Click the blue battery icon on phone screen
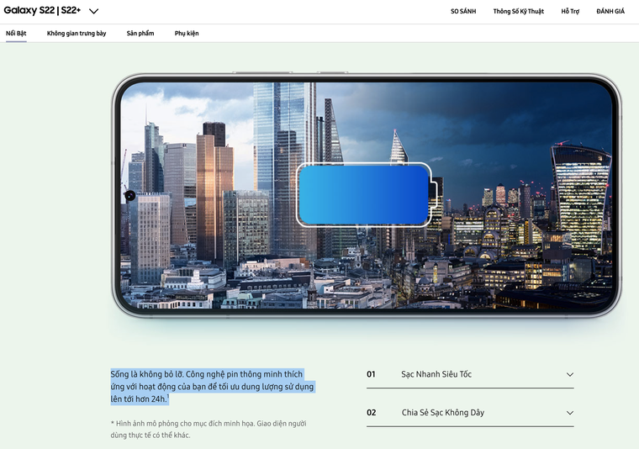This screenshot has width=639, height=449. click(x=363, y=194)
